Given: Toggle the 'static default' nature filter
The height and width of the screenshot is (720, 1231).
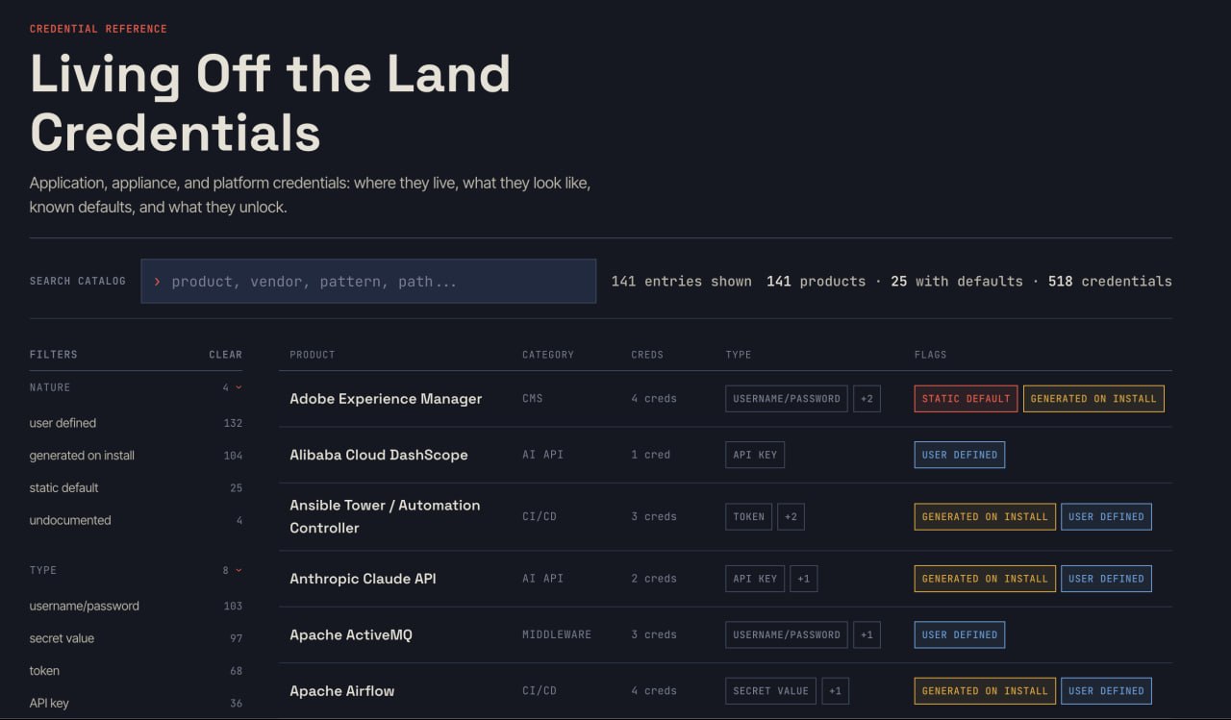Looking at the screenshot, I should click(136, 487).
